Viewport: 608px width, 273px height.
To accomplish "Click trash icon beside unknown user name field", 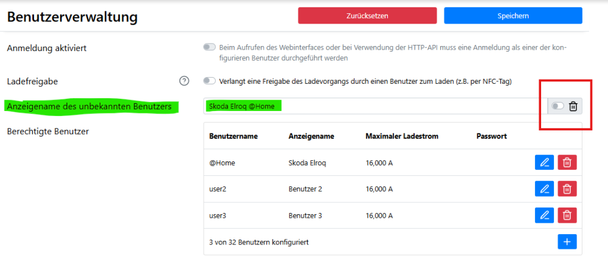I will tap(573, 107).
